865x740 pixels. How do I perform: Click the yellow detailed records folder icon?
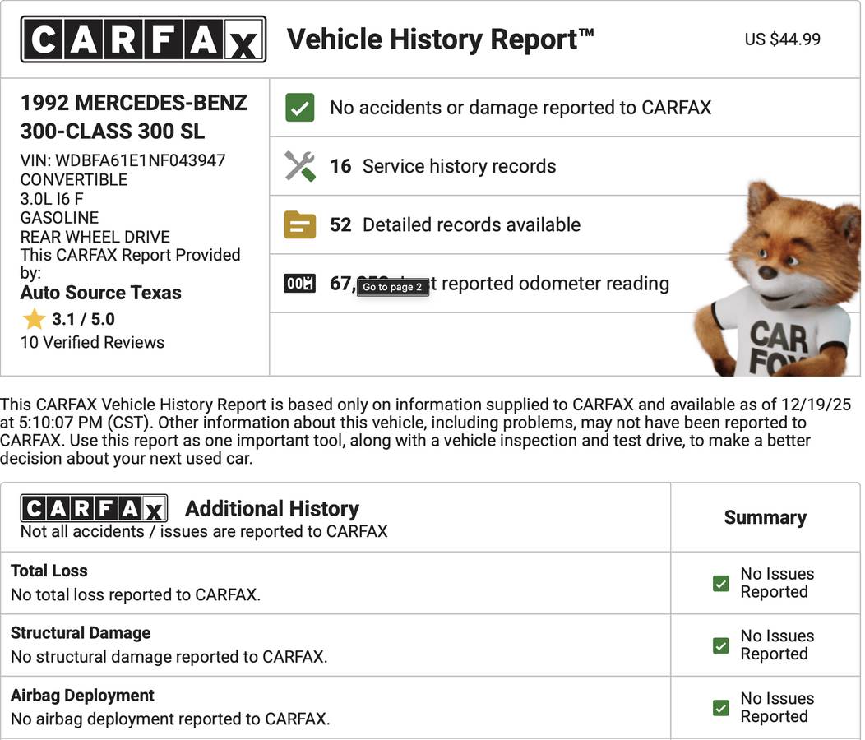299,224
